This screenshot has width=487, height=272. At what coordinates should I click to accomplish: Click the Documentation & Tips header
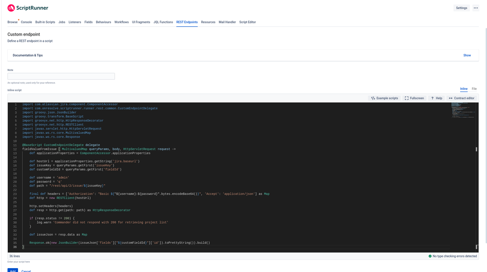[x=28, y=55]
